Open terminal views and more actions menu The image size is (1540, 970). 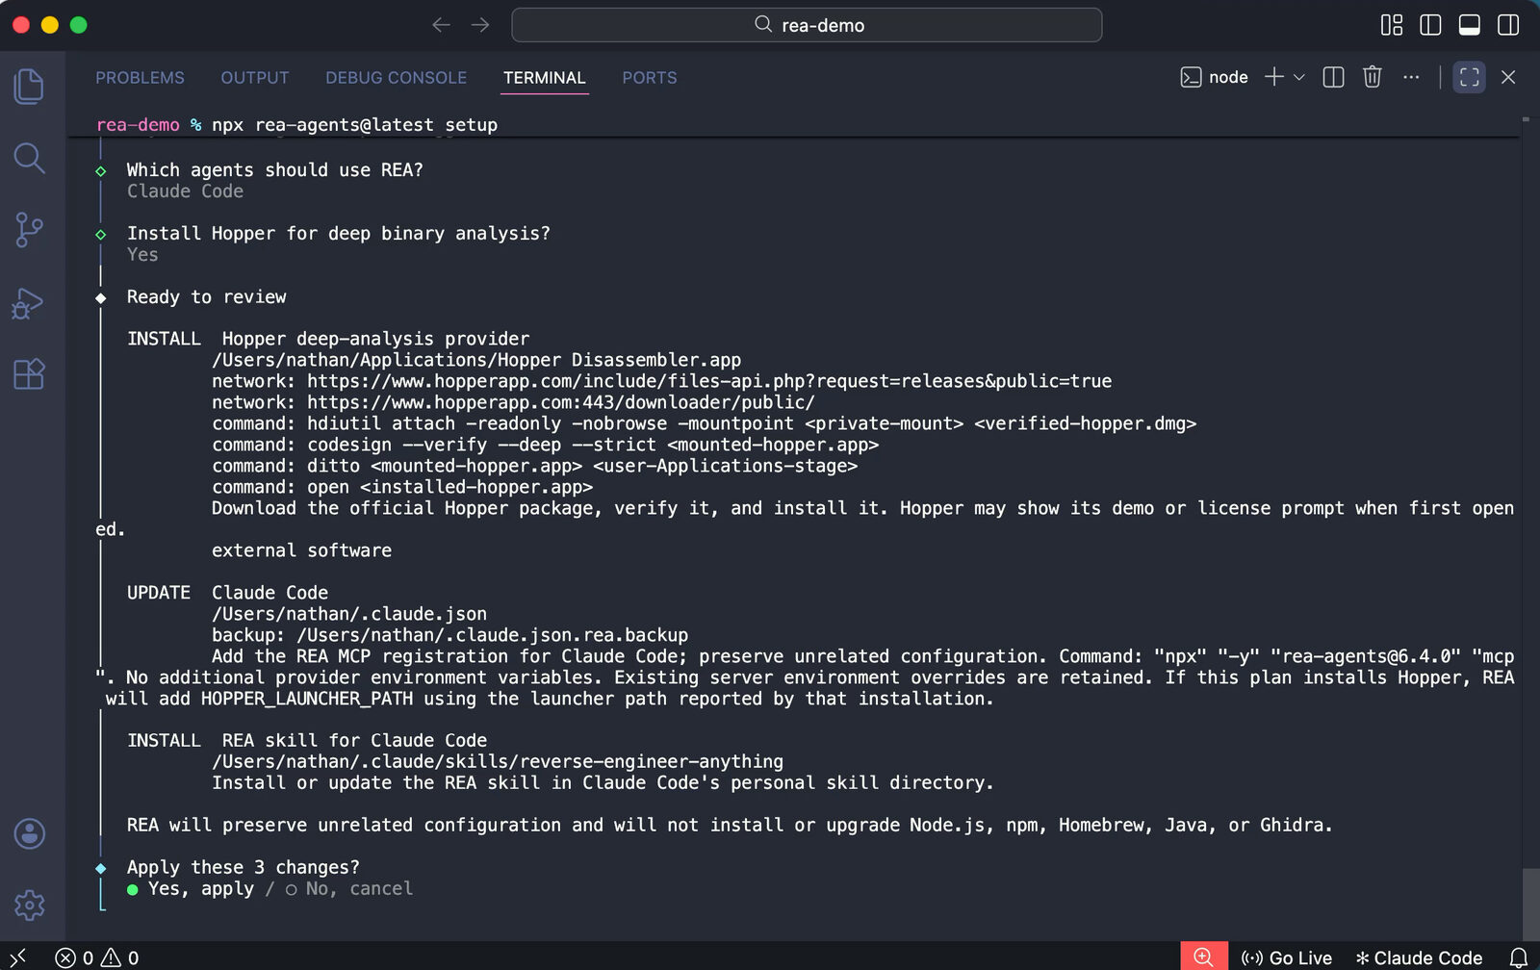pos(1411,77)
